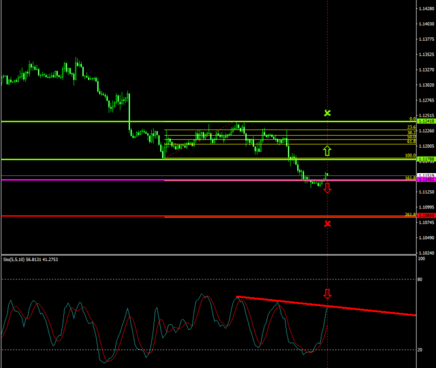436x368 pixels.
Task: Click red down arrow in stochastic panel
Action: (327, 294)
